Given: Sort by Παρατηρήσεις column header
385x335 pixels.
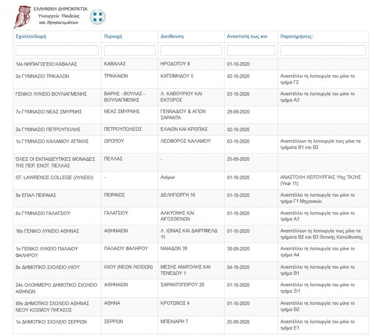Looking at the screenshot, I should (296, 36).
